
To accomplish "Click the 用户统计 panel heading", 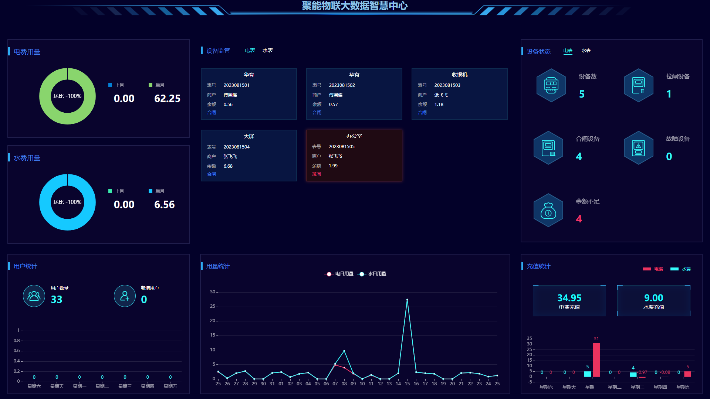I will [x=26, y=266].
